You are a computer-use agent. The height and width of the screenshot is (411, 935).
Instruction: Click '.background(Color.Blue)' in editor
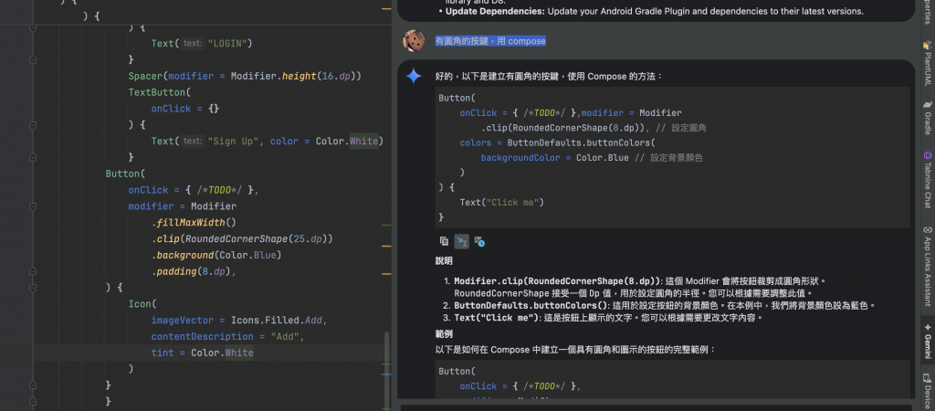(x=215, y=256)
